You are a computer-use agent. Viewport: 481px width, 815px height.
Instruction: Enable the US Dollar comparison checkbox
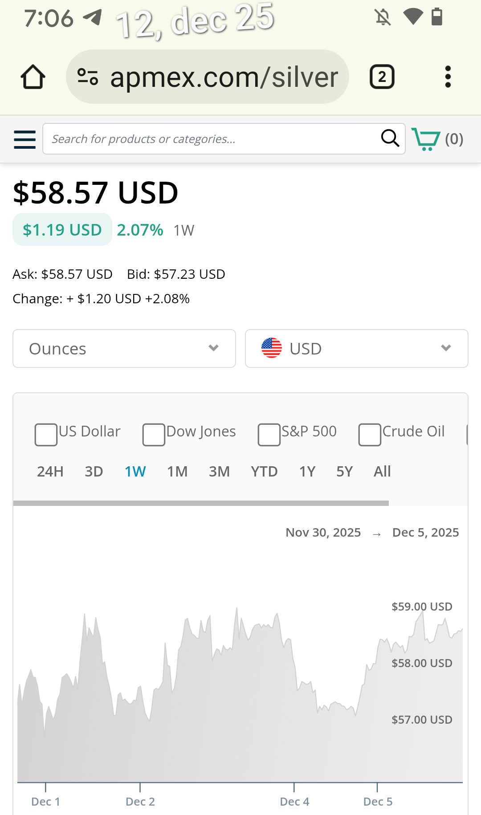pyautogui.click(x=46, y=435)
